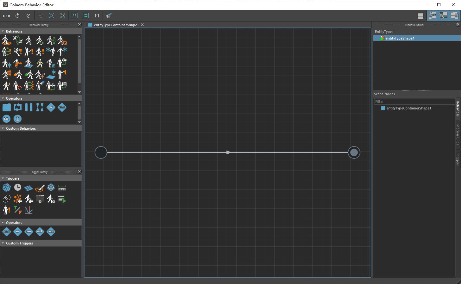Collapse the Behaviors section

(x=3, y=31)
